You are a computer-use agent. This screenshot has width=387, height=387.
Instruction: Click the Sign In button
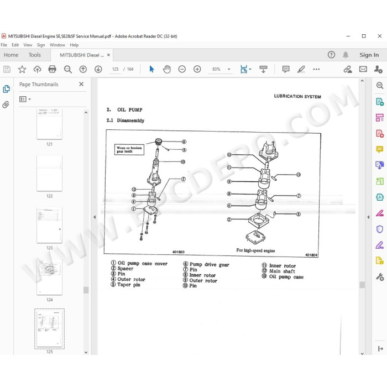pyautogui.click(x=369, y=55)
